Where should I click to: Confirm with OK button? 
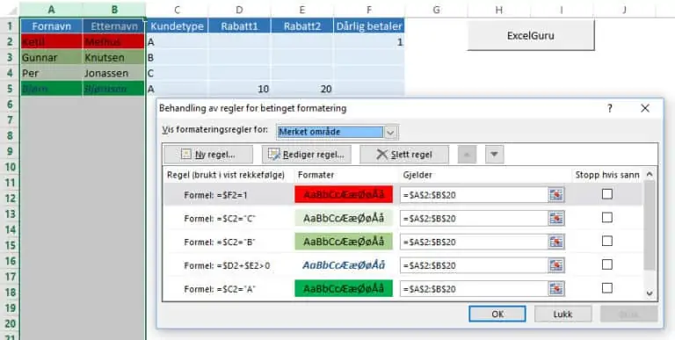pyautogui.click(x=497, y=315)
